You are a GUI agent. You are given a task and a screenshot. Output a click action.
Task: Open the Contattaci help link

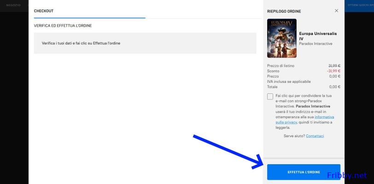click(x=315, y=136)
